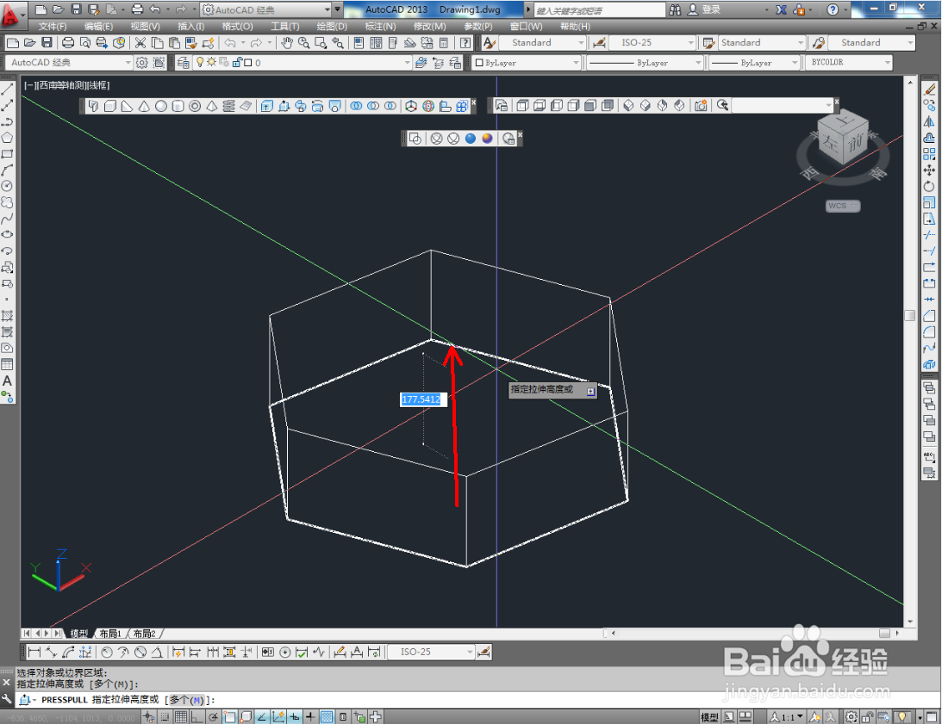Open ByLayer lineweight dropdown
Viewport: 942px width, 724px height.
coord(756,63)
